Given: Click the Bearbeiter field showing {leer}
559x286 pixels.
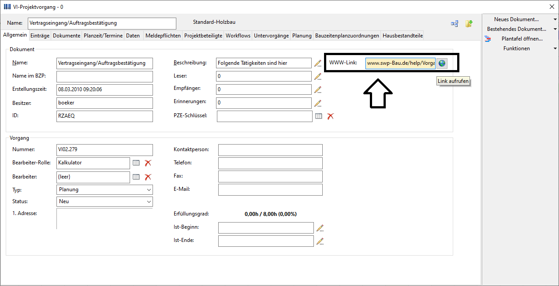Looking at the screenshot, I should click(93, 177).
